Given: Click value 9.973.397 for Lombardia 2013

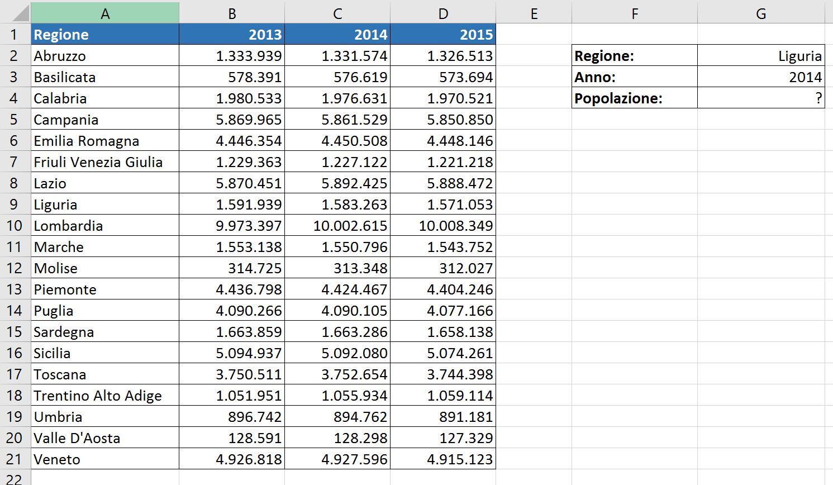Looking at the screenshot, I should pos(232,226).
